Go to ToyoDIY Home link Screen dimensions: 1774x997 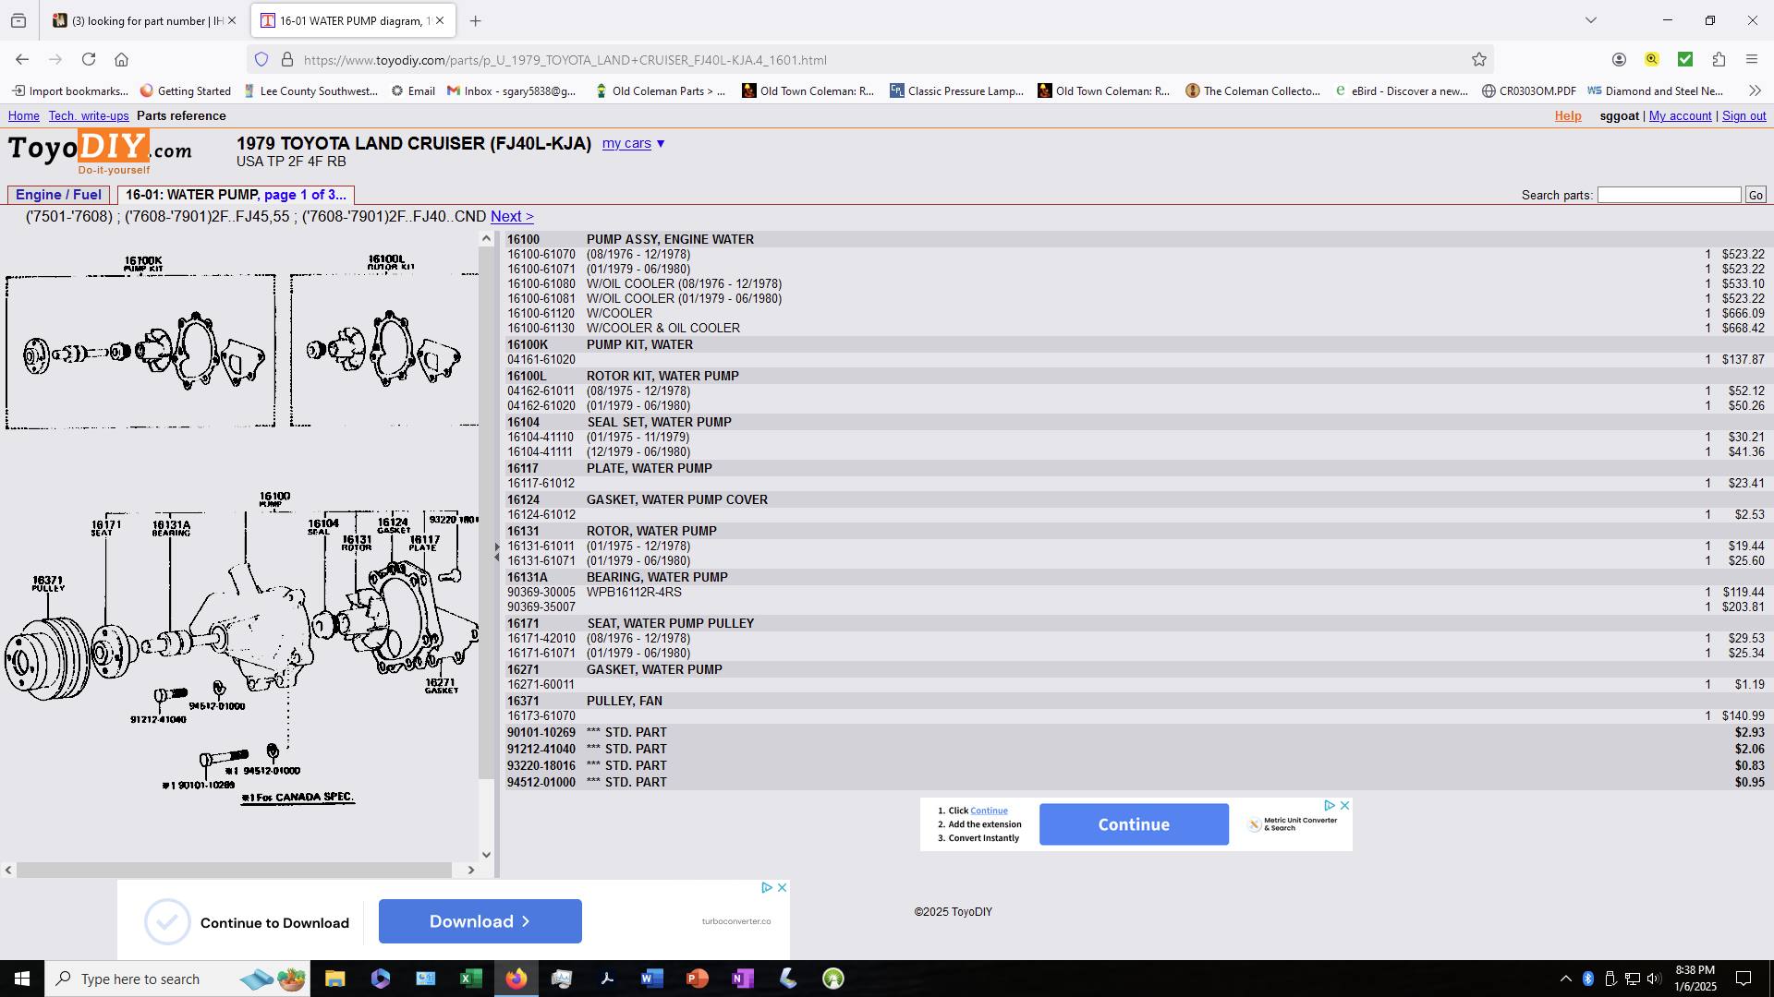coord(24,115)
